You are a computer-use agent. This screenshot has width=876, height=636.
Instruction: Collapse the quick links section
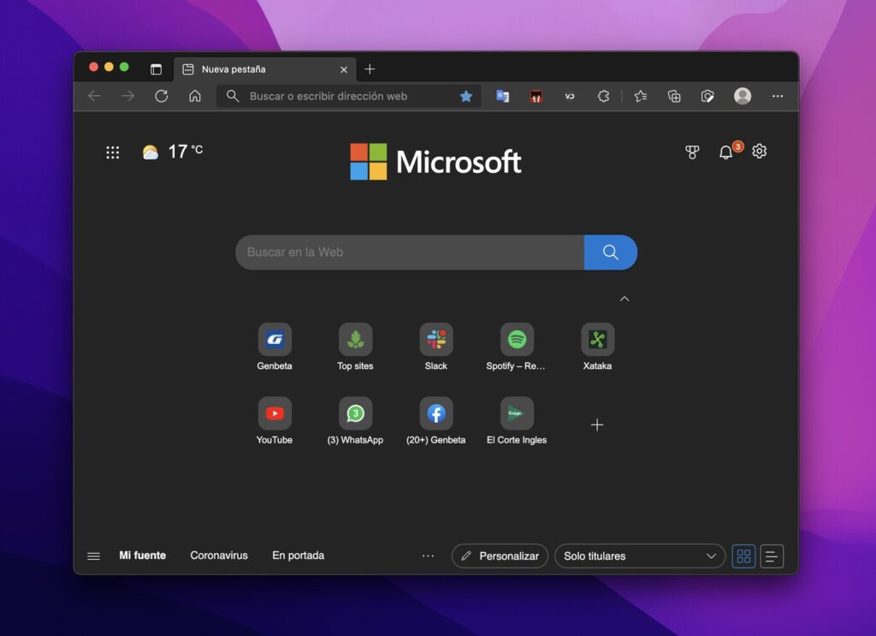click(x=624, y=299)
